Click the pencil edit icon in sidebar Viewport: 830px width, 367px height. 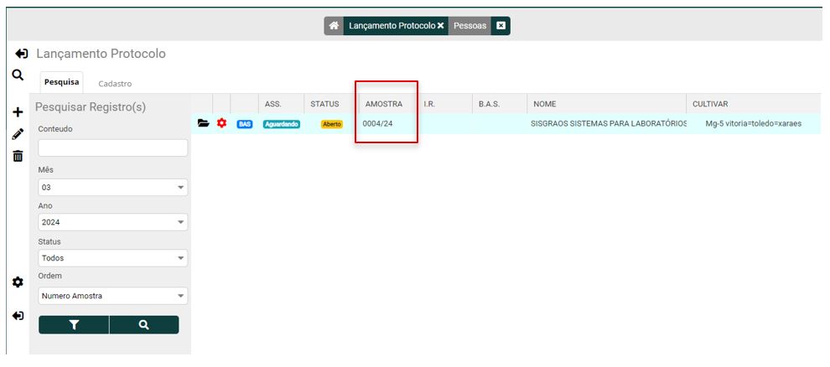(18, 134)
